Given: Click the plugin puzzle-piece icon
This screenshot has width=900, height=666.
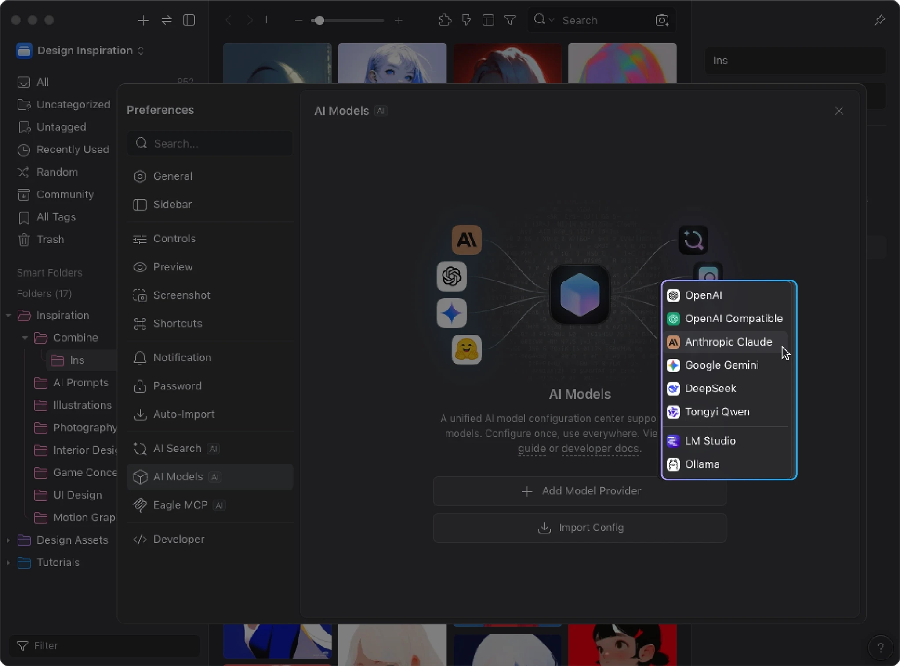Looking at the screenshot, I should click(445, 20).
